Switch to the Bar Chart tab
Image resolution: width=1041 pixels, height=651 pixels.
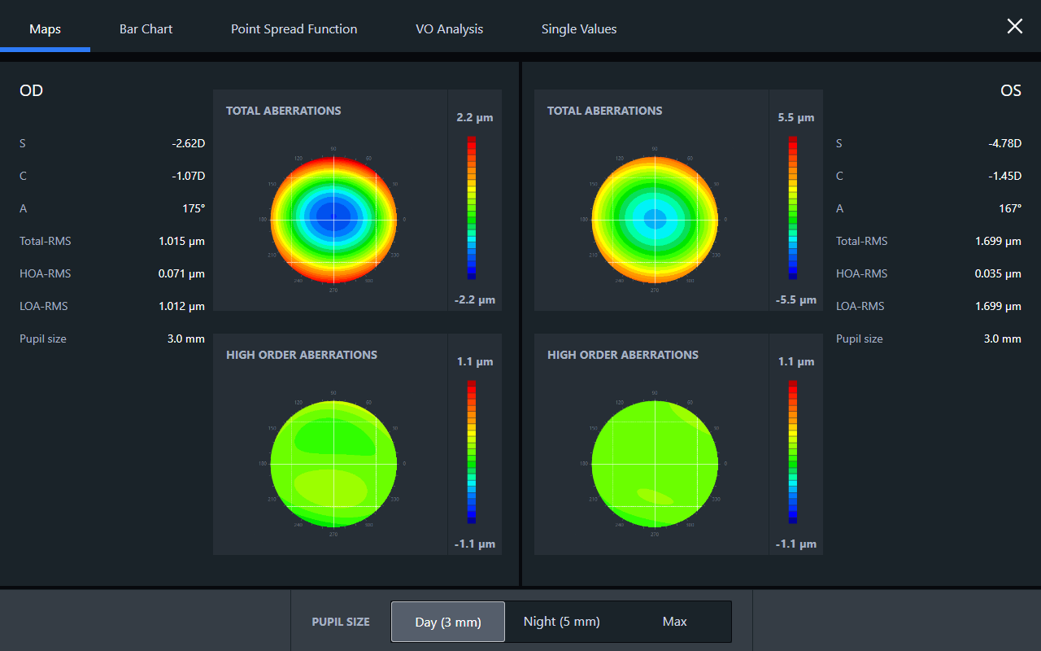pyautogui.click(x=146, y=28)
